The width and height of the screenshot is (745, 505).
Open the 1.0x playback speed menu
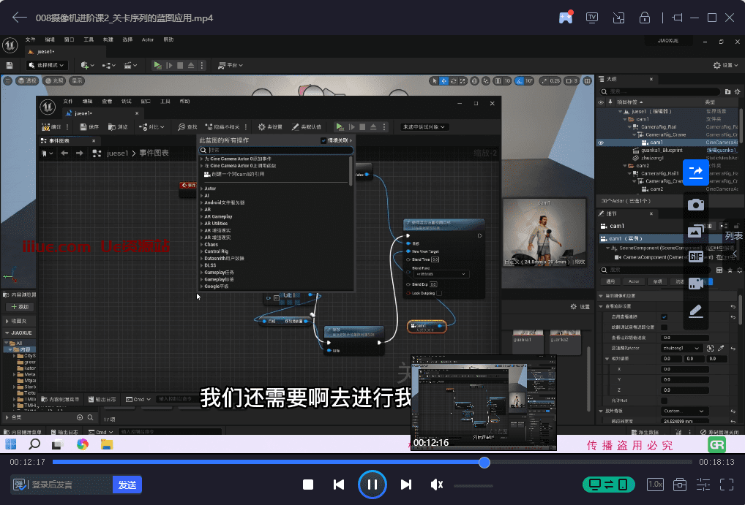656,485
